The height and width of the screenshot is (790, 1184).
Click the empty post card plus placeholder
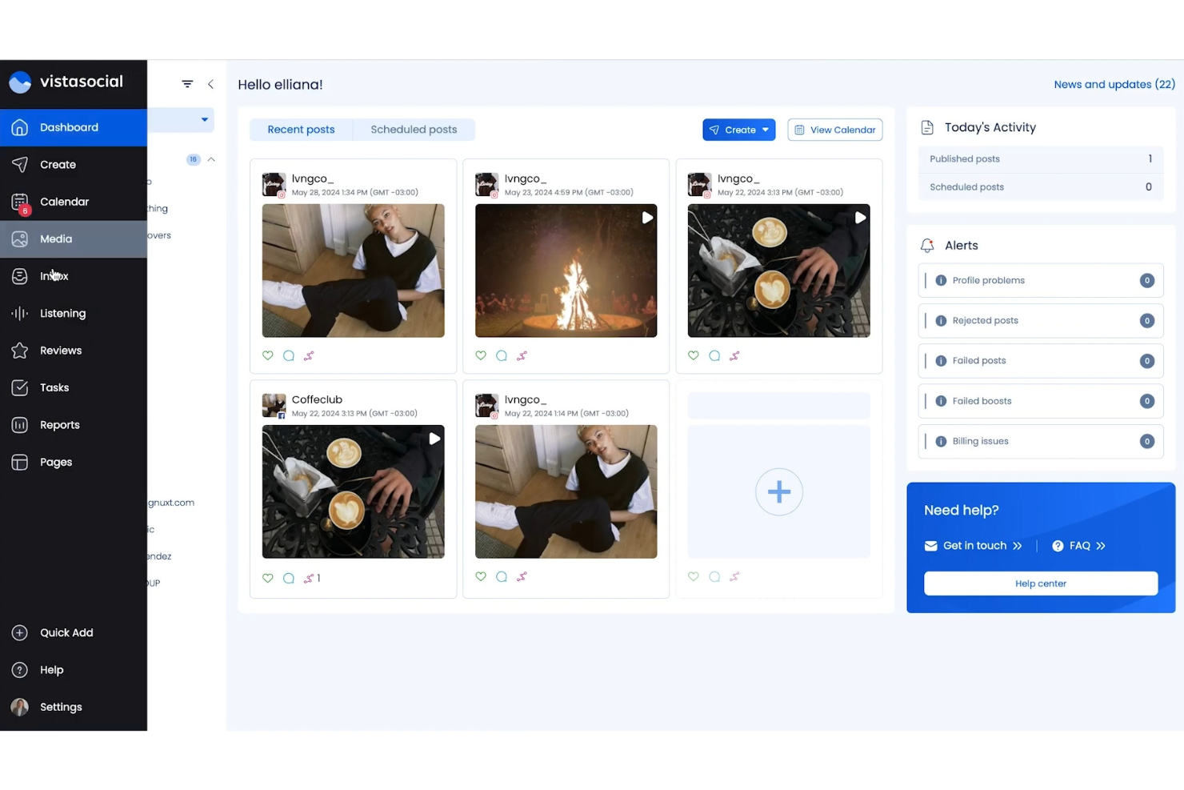tap(778, 491)
